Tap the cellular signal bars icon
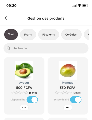The height and width of the screenshot is (120, 92). 75,6
